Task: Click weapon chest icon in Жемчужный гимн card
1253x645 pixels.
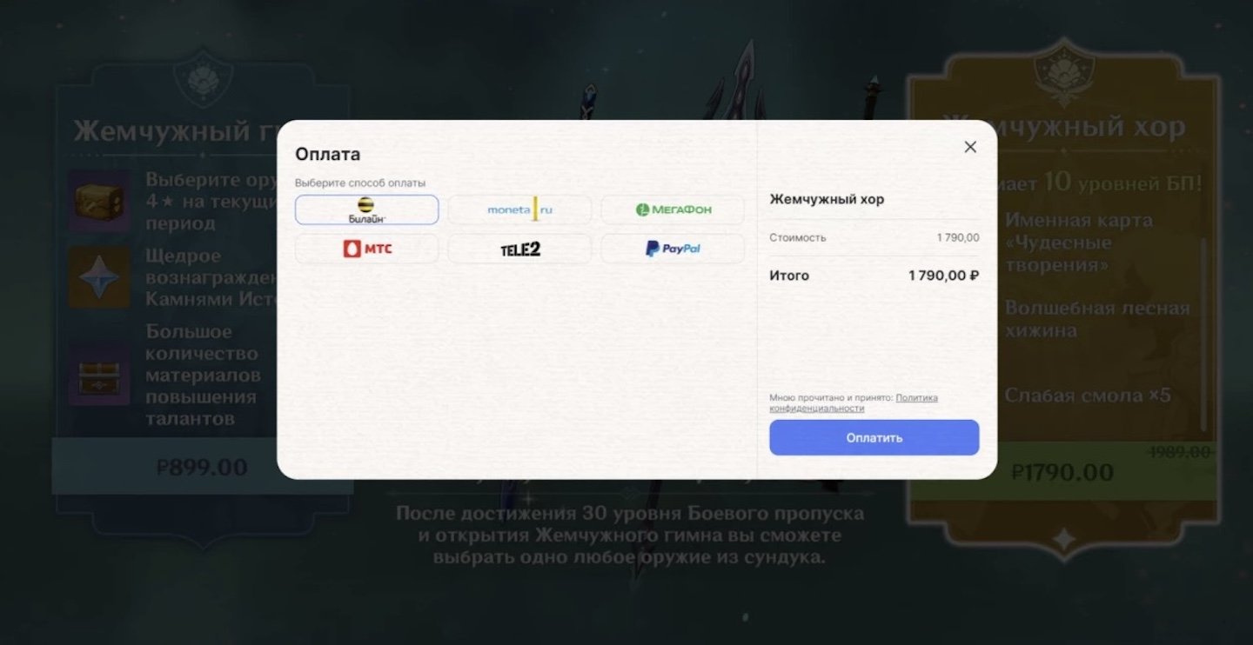Action: 99,201
